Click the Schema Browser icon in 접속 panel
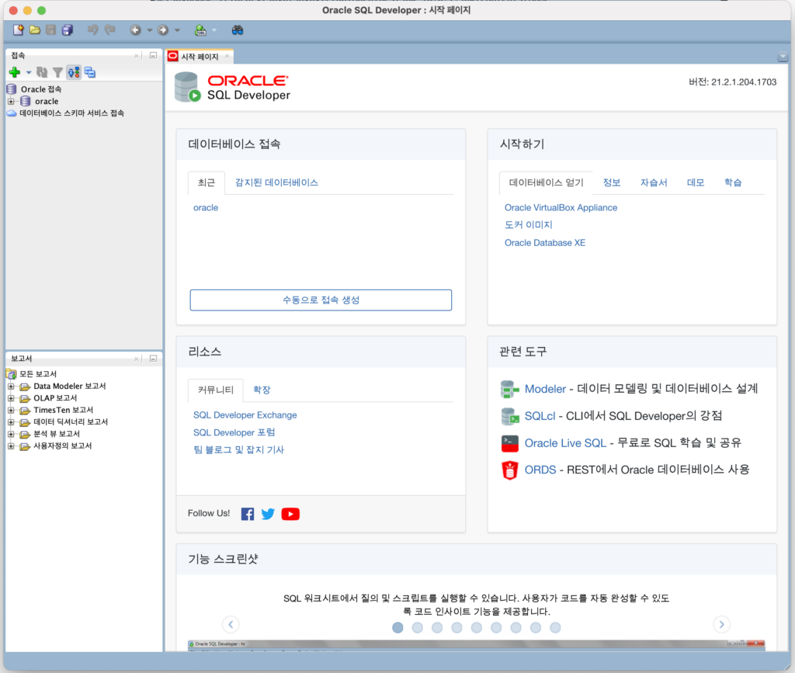The width and height of the screenshot is (795, 673). coord(74,72)
